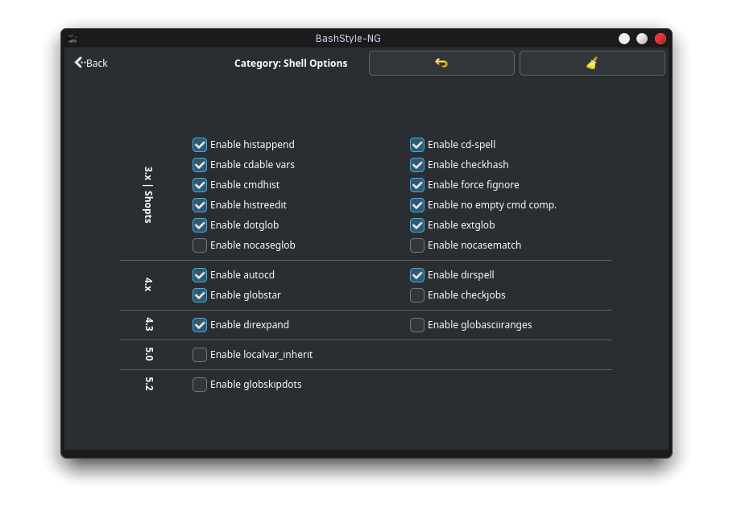Uncheck Enable extglob option

click(417, 225)
